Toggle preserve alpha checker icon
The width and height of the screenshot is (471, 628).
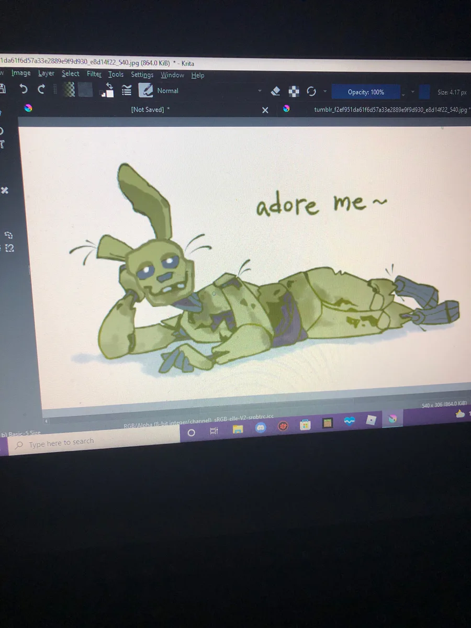(295, 92)
